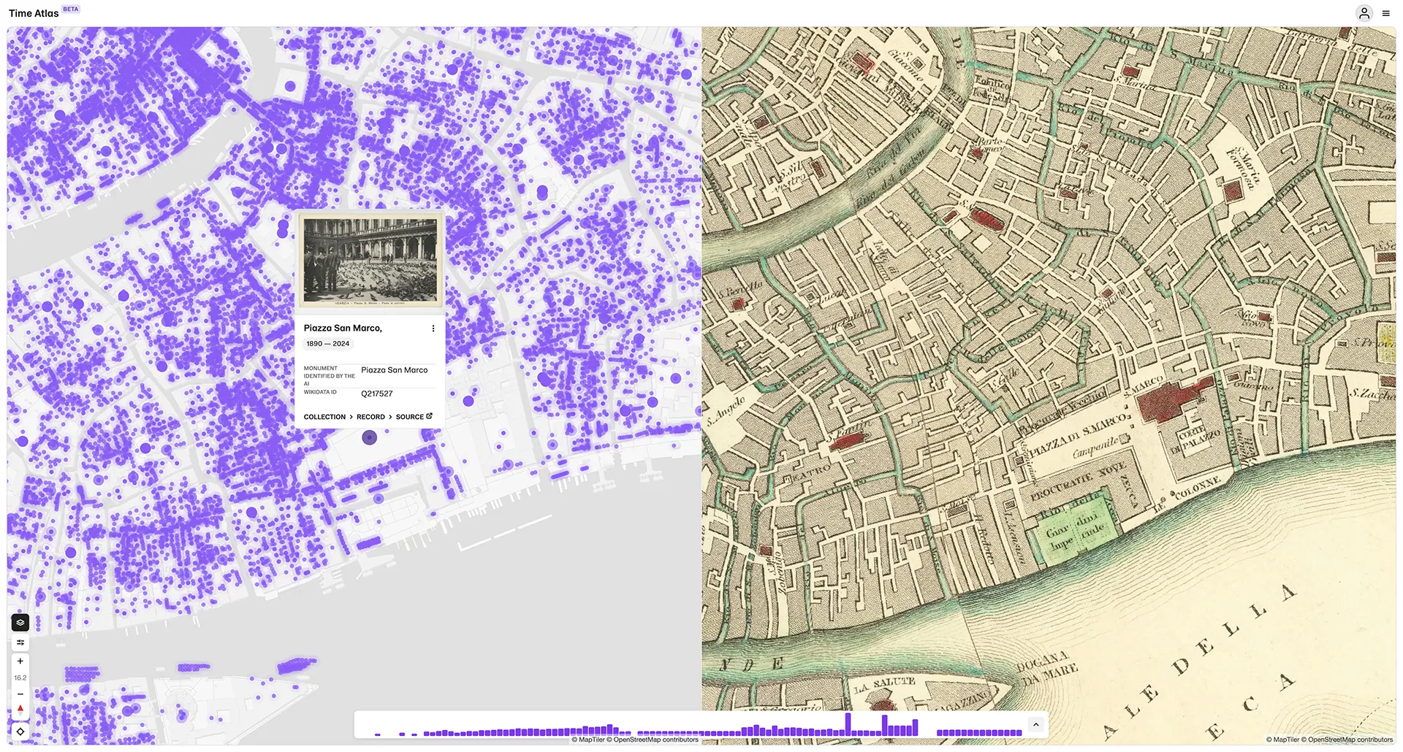Open the COLLECTION link in popup
Screen dimensions: 1403x752
pyautogui.click(x=324, y=417)
